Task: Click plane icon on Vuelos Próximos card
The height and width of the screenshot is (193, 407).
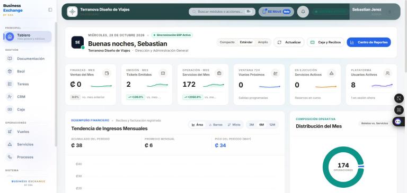Action: [x=276, y=73]
